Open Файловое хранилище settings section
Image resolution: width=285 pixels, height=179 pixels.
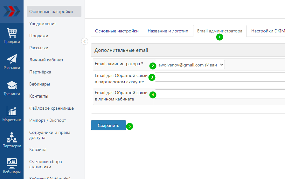pos(52,108)
